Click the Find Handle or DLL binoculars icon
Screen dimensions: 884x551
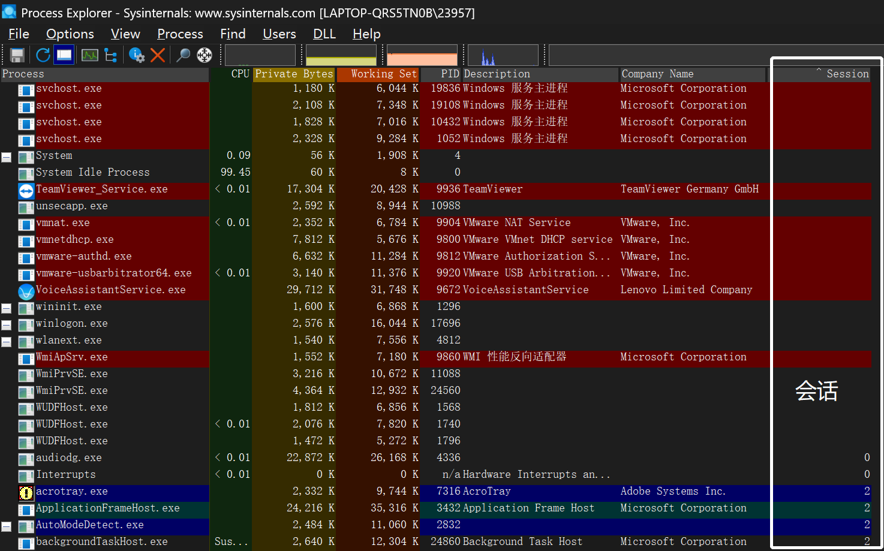coord(184,55)
